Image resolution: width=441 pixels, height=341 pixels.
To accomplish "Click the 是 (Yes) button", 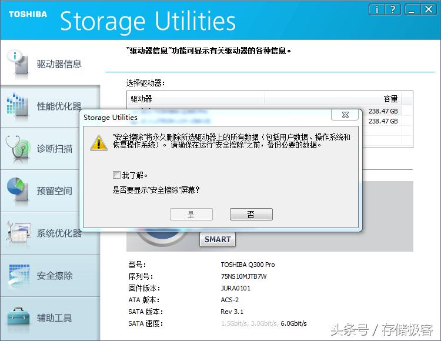I will pyautogui.click(x=191, y=215).
